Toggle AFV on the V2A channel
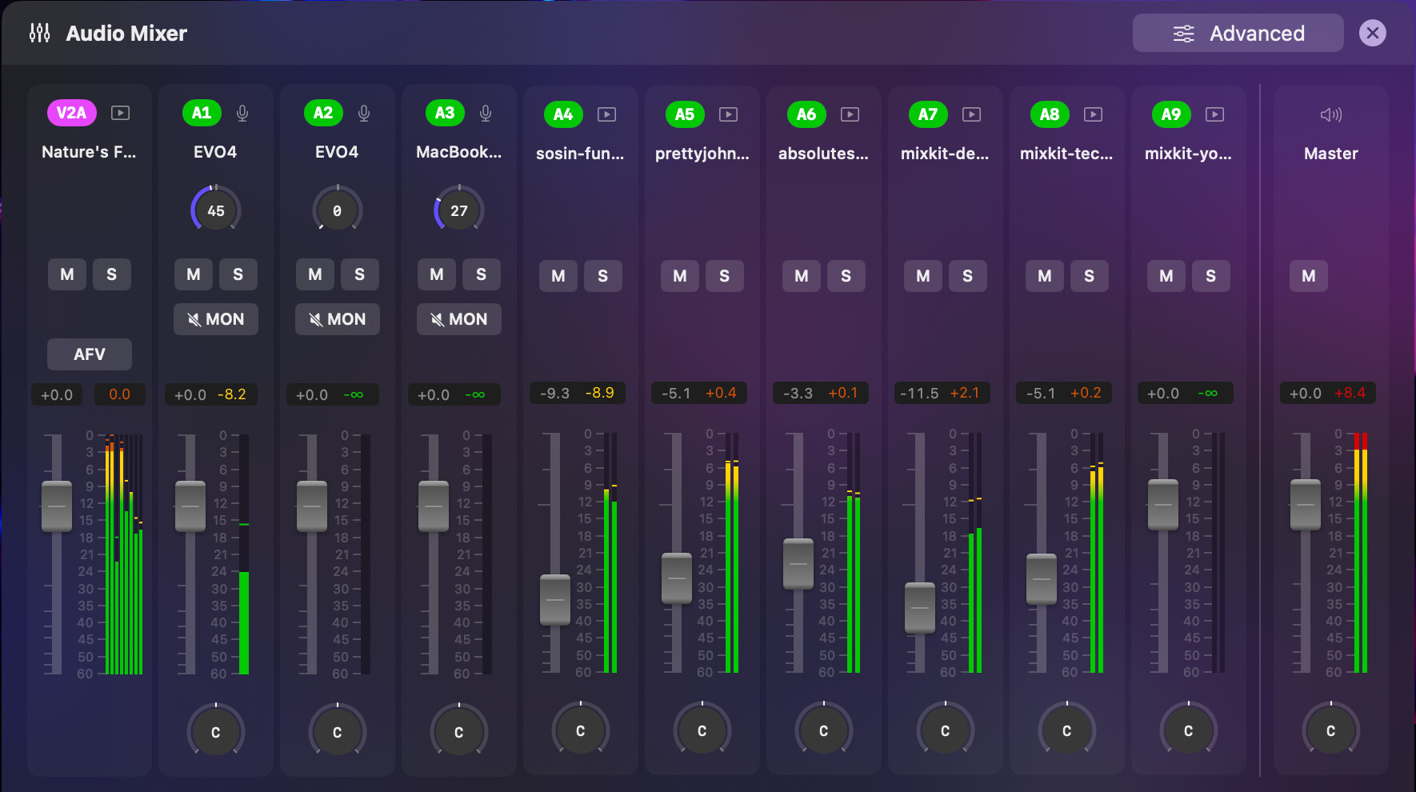The image size is (1416, 792). coord(90,354)
